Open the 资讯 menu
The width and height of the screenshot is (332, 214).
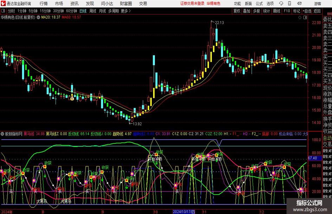pyautogui.click(x=74, y=4)
